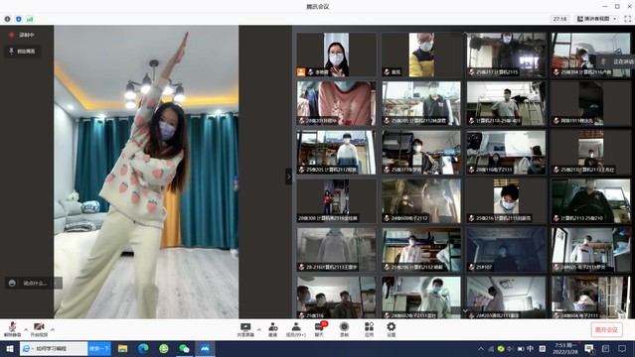
Task: Open the Apps grid icon
Action: pyautogui.click(x=369, y=329)
